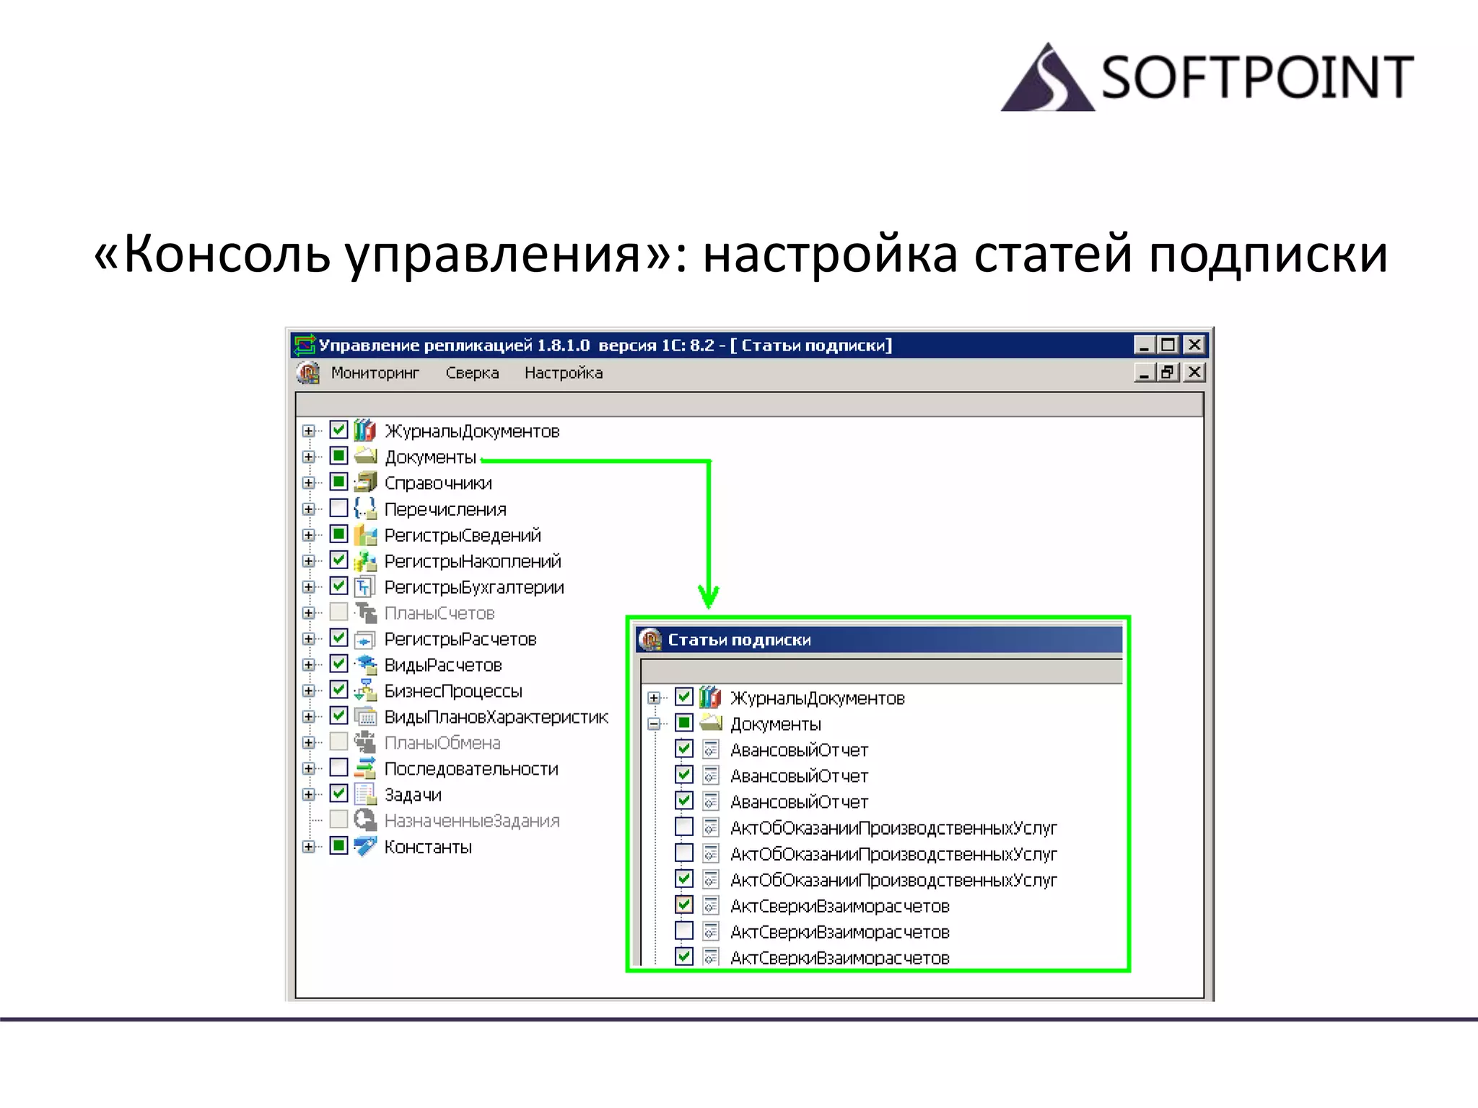Expand the РегистрыБухгалтерии node
1478x1108 pixels.
[309, 586]
